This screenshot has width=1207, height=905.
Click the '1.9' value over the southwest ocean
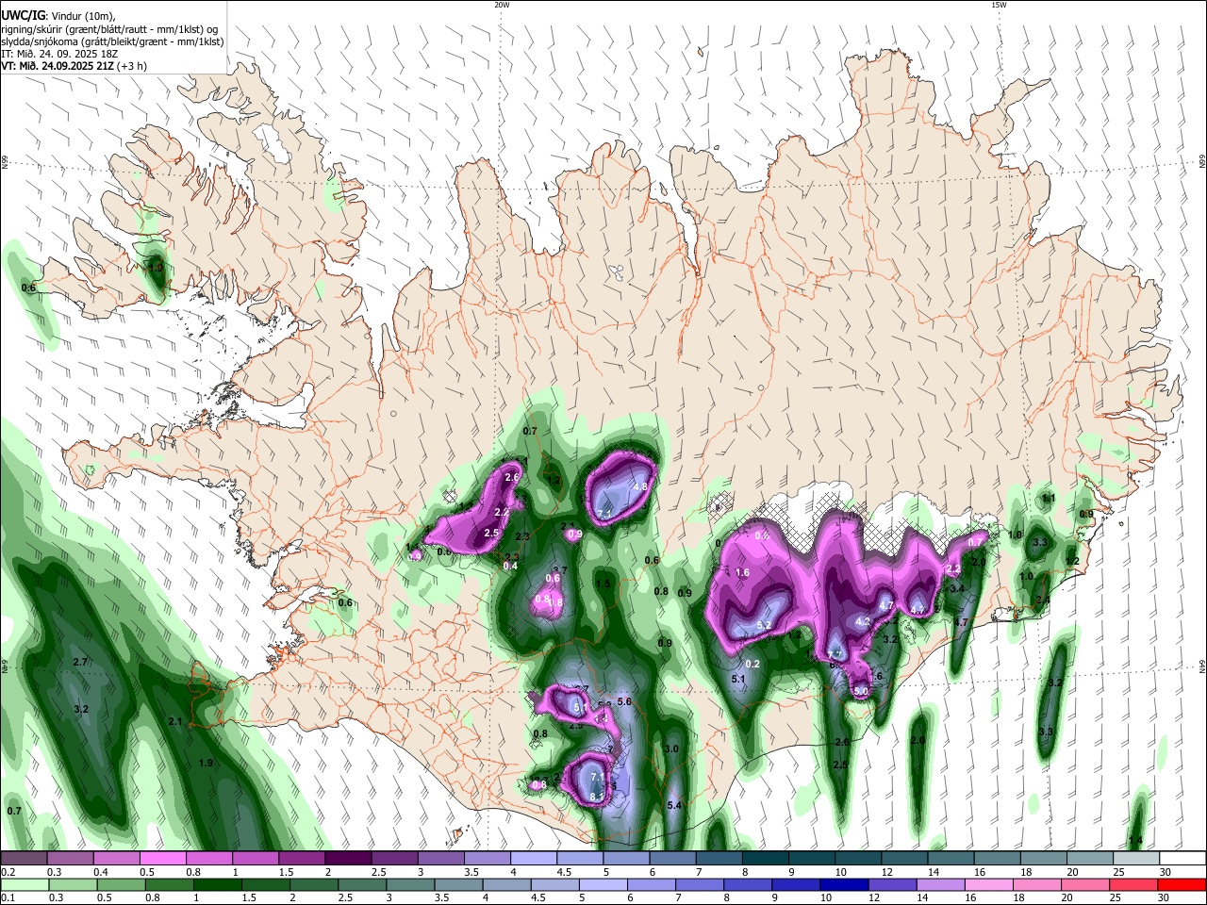(207, 763)
